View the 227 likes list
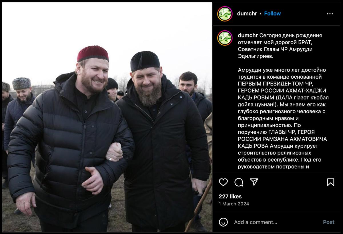Screen dimensions: 343x234 230,197
